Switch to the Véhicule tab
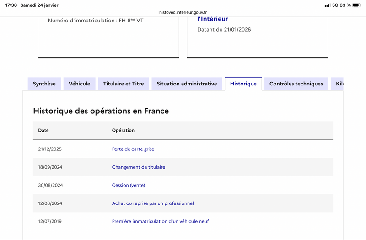This screenshot has width=366, height=240. (x=80, y=84)
